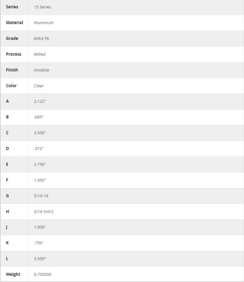Select the 5/16 SHCS value
The height and width of the screenshot is (282, 244).
[44, 212]
